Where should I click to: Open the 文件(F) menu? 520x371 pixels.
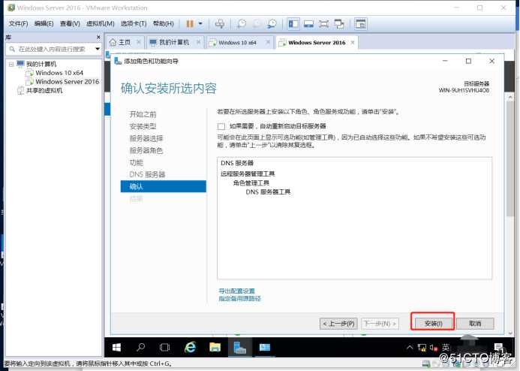click(19, 24)
